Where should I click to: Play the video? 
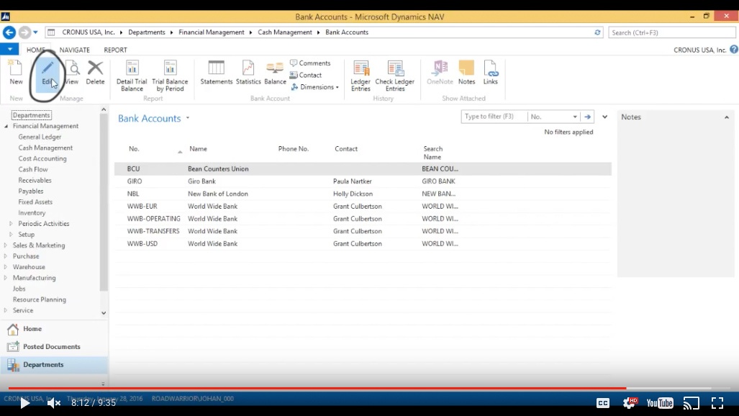[24, 403]
